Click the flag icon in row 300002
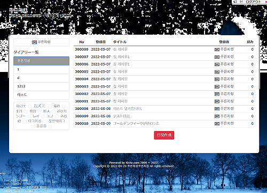267x193 pixels. [217, 94]
